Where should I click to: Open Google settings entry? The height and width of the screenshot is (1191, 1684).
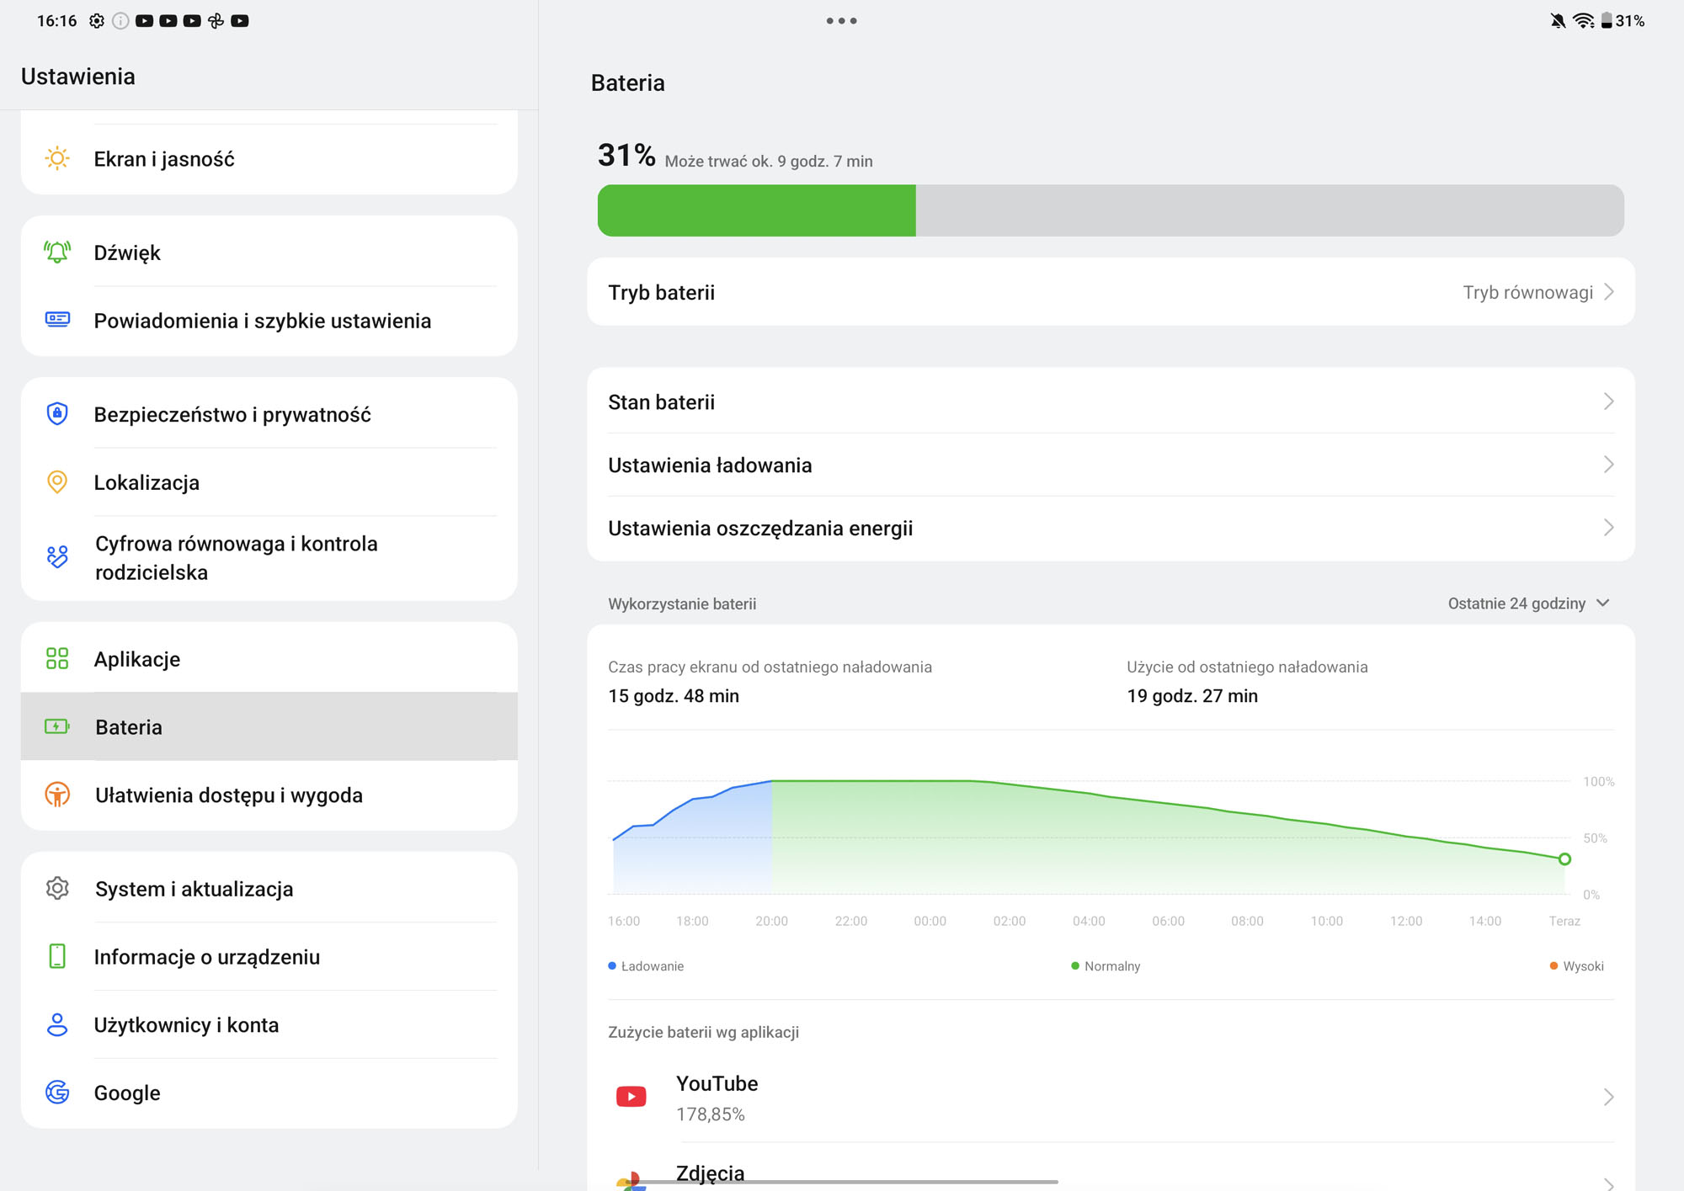pos(269,1093)
